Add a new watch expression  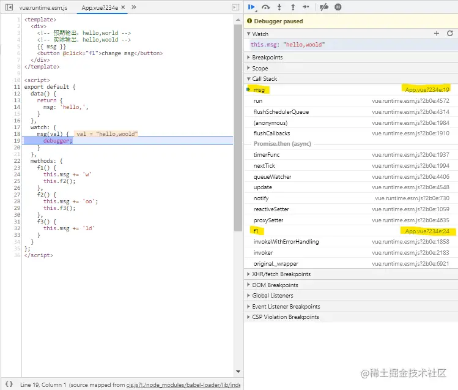(x=437, y=34)
